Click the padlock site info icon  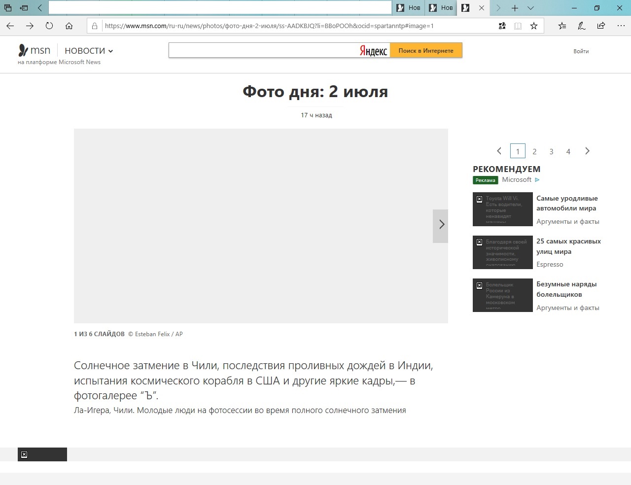(95, 26)
